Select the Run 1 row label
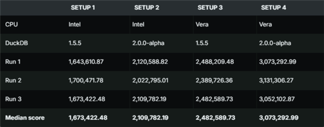Viewport: 324px width, 127px height. point(13,62)
